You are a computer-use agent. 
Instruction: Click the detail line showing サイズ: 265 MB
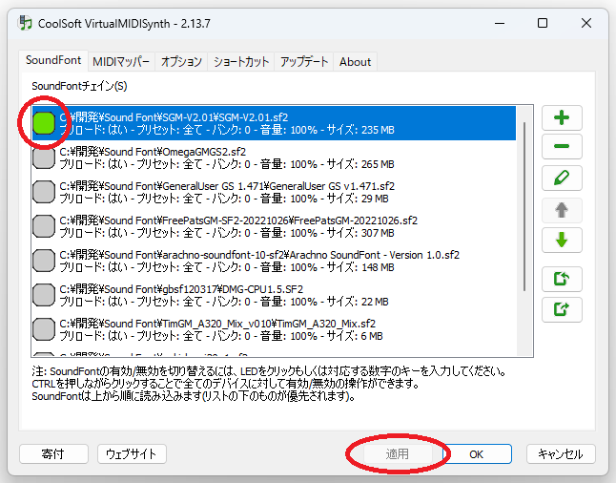(227, 164)
